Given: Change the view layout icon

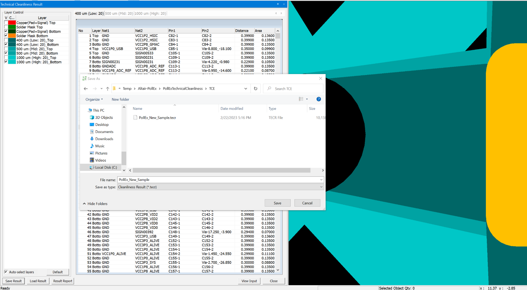Looking at the screenshot, I should (x=301, y=99).
